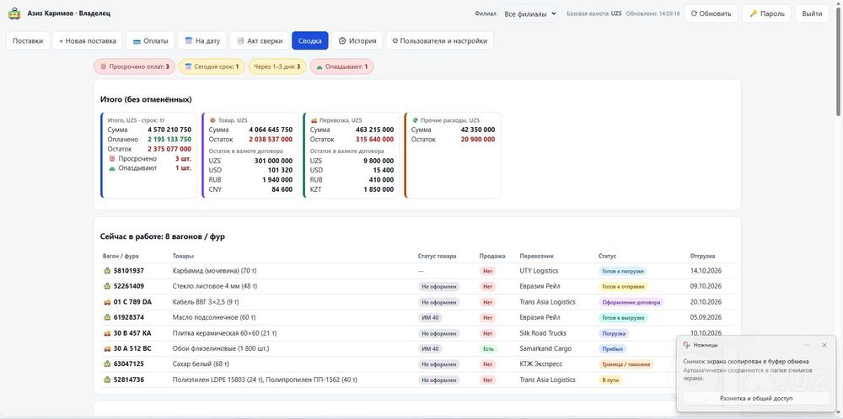
Task: Click the wagon icon beside 52814736
Action: [x=106, y=379]
